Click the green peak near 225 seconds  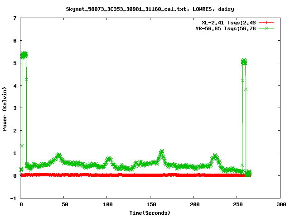[x=215, y=156]
